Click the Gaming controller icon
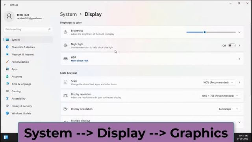The width and height of the screenshot is (252, 142). point(7,91)
